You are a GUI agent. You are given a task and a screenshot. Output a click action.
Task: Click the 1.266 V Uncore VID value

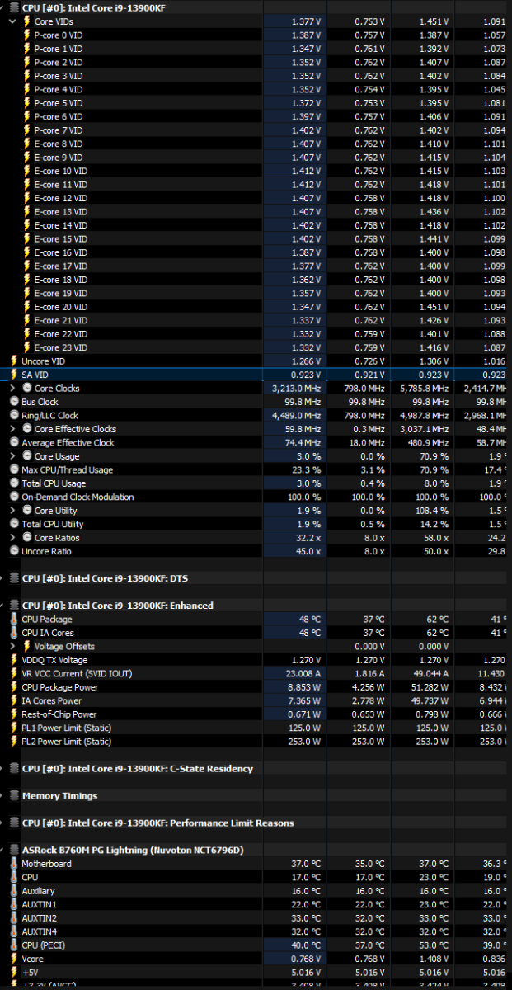click(307, 361)
